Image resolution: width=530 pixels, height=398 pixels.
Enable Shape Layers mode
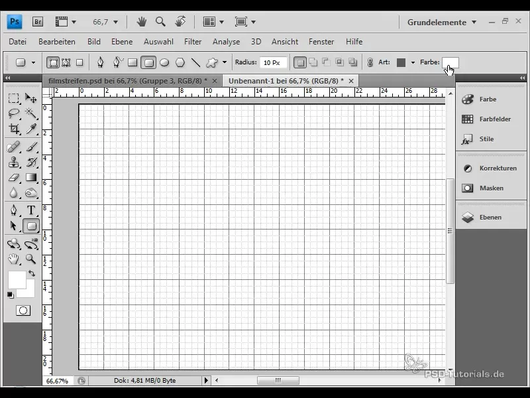(x=53, y=62)
